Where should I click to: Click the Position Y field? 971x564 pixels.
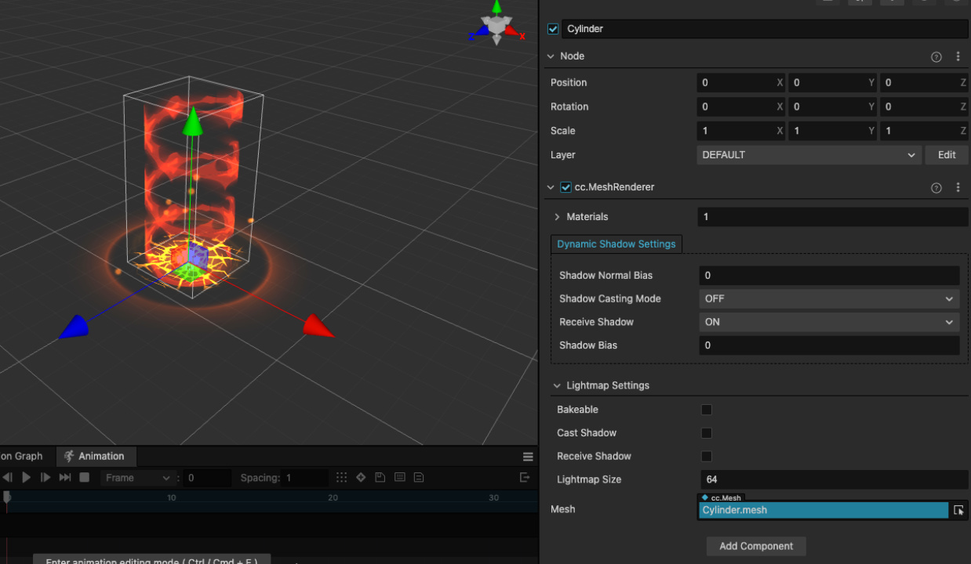click(833, 83)
